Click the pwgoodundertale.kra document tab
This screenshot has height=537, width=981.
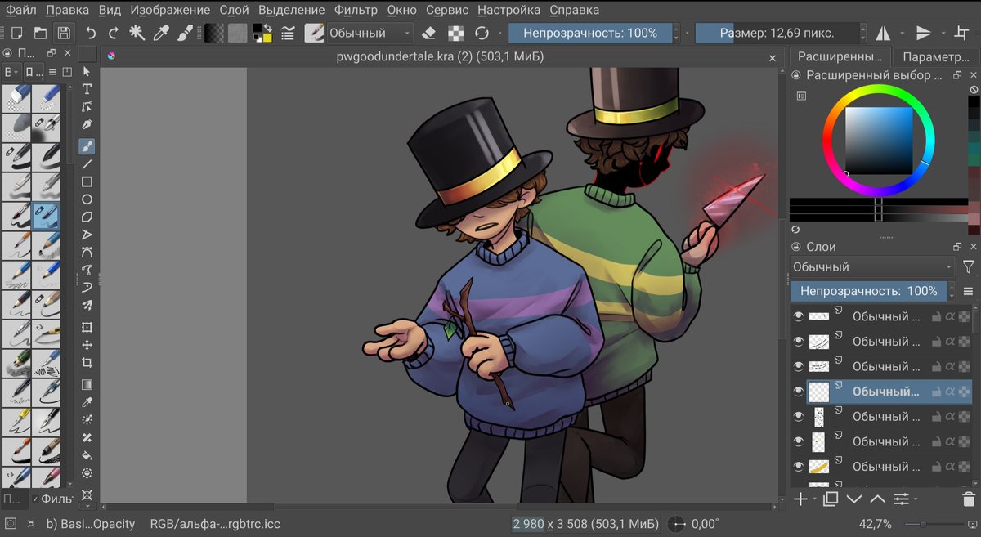tap(440, 57)
